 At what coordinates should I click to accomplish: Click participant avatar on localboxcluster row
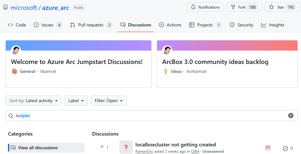pyautogui.click(x=268, y=148)
